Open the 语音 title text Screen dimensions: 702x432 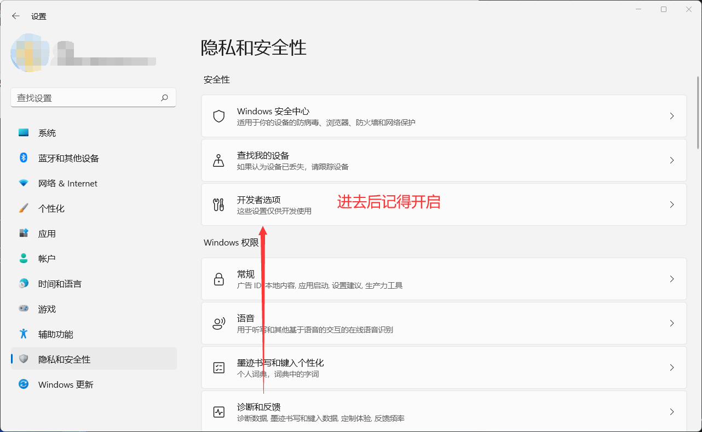[246, 318]
